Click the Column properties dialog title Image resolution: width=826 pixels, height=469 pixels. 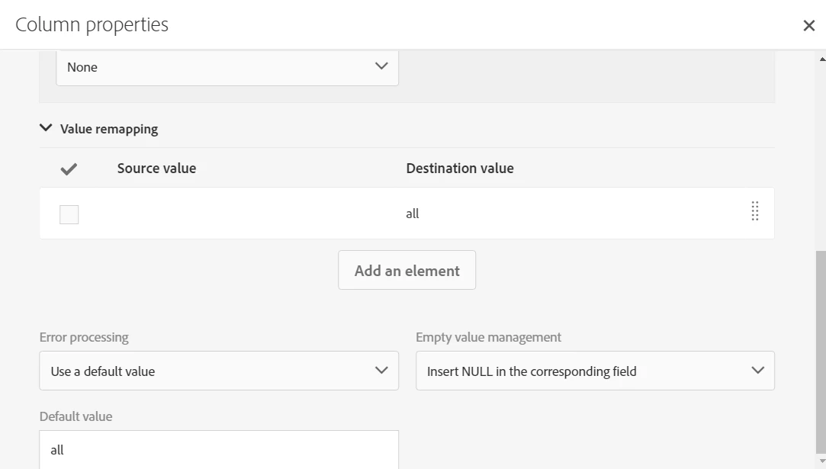point(92,24)
